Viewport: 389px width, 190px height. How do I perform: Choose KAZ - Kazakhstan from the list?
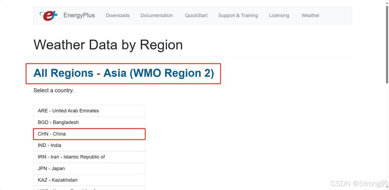pyautogui.click(x=89, y=180)
